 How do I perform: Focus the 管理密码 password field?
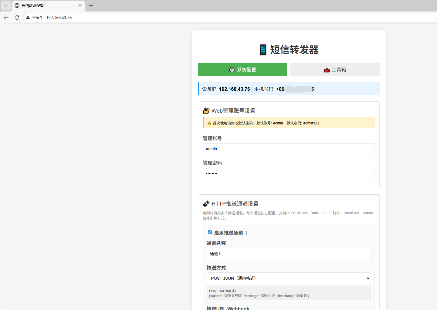point(289,173)
